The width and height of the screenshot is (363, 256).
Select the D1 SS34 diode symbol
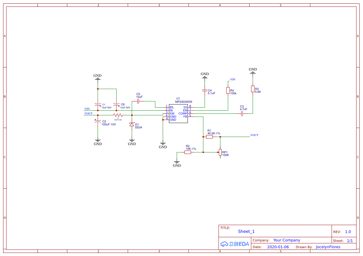132,125
